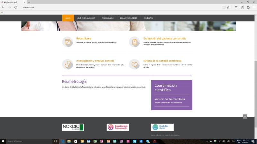Click the heart quality-of-care icon
Viewport: 257px width, 144px height.
(x=134, y=64)
